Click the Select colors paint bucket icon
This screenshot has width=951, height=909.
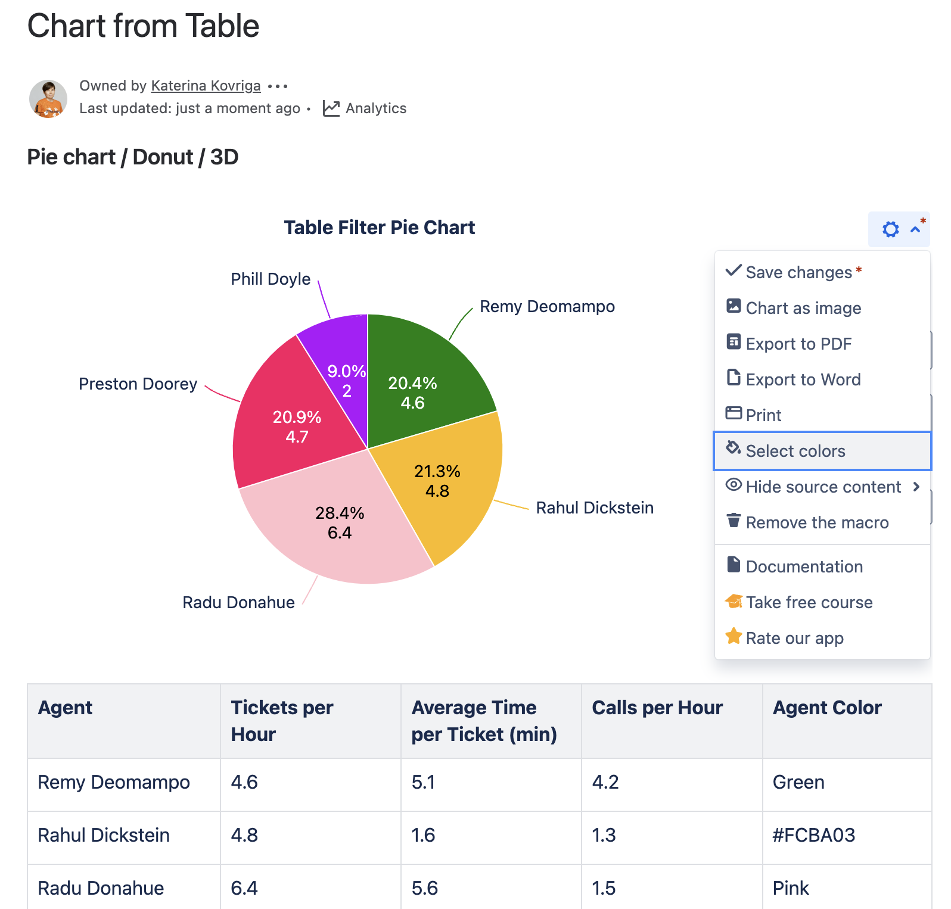[x=733, y=448]
